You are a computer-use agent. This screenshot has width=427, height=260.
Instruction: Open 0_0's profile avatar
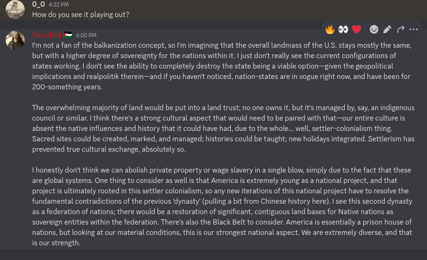pos(15,9)
